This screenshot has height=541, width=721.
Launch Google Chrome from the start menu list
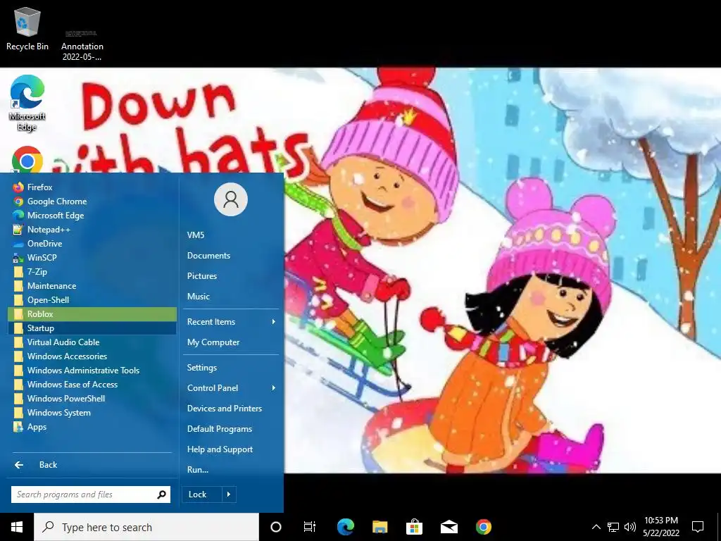tap(92, 201)
